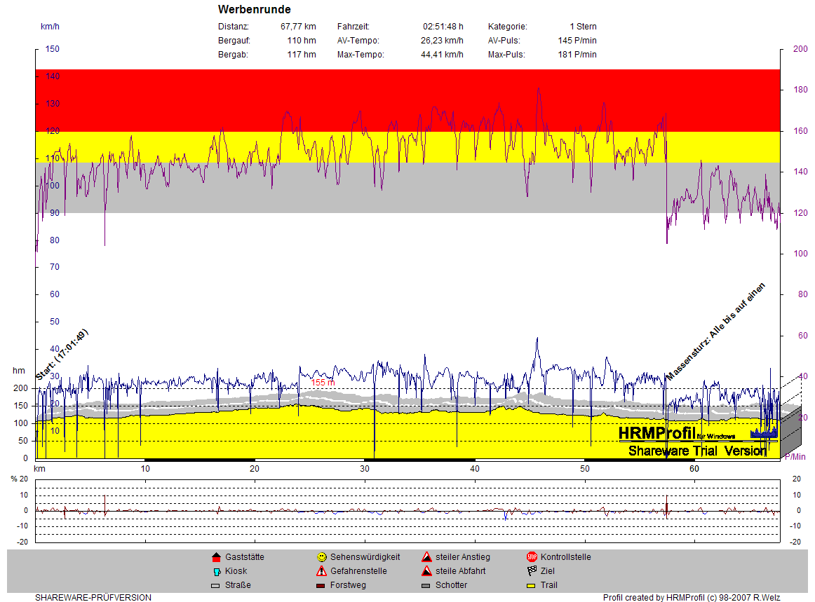Click the Straße legend color swatch
Viewport: 815px width, 602px height.
pos(216,585)
